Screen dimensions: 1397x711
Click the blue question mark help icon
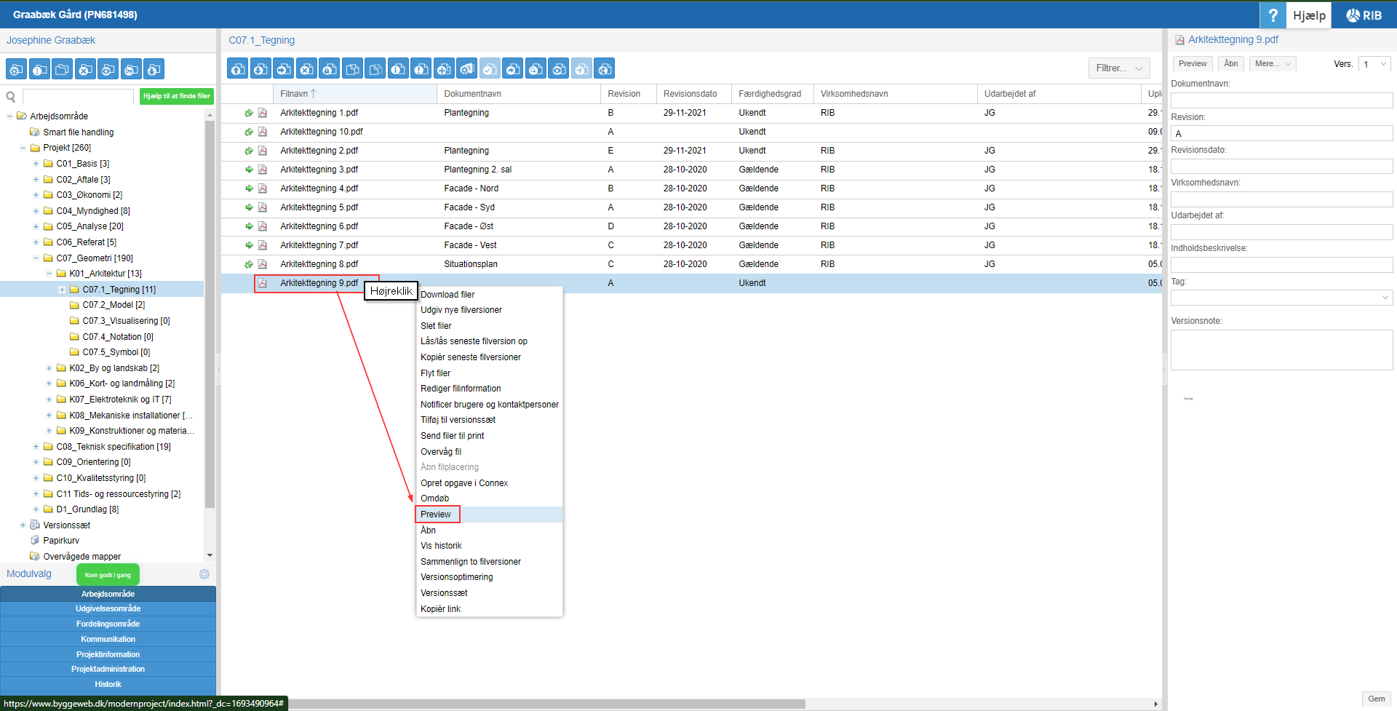(1273, 15)
